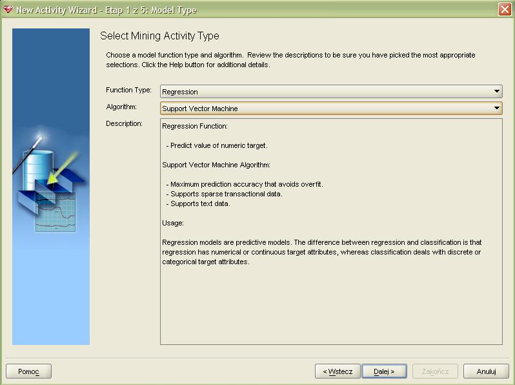
Task: Click the 'Description:' label
Action: [x=124, y=123]
